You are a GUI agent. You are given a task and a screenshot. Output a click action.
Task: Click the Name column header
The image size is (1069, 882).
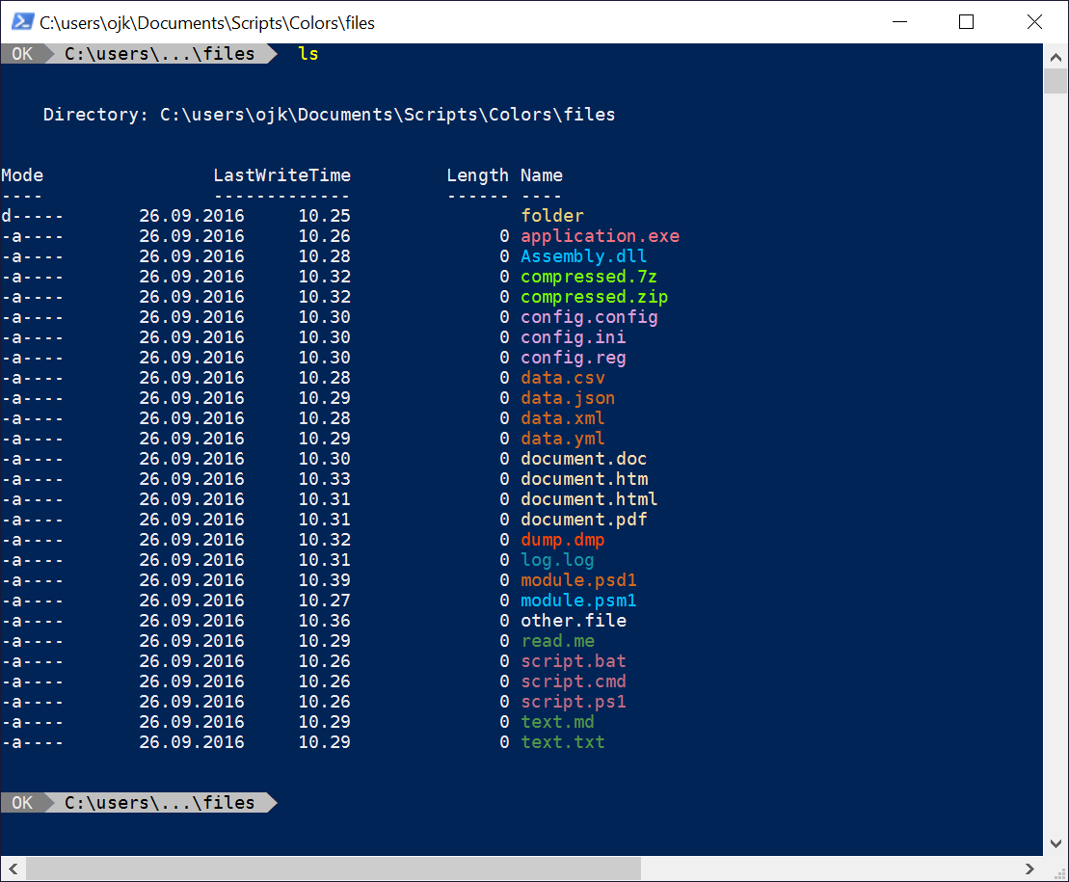[542, 175]
